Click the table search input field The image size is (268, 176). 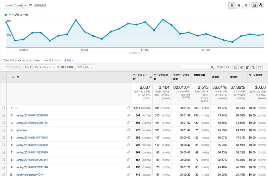(195, 67)
